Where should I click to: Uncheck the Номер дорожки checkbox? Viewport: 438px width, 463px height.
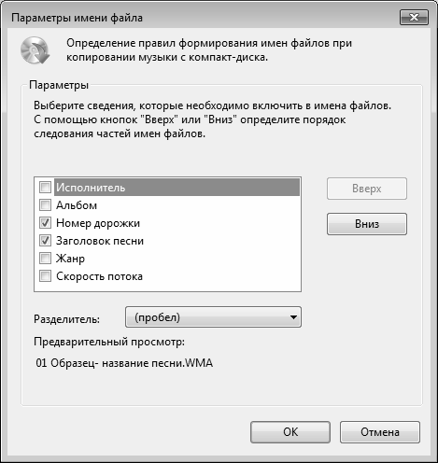[45, 223]
